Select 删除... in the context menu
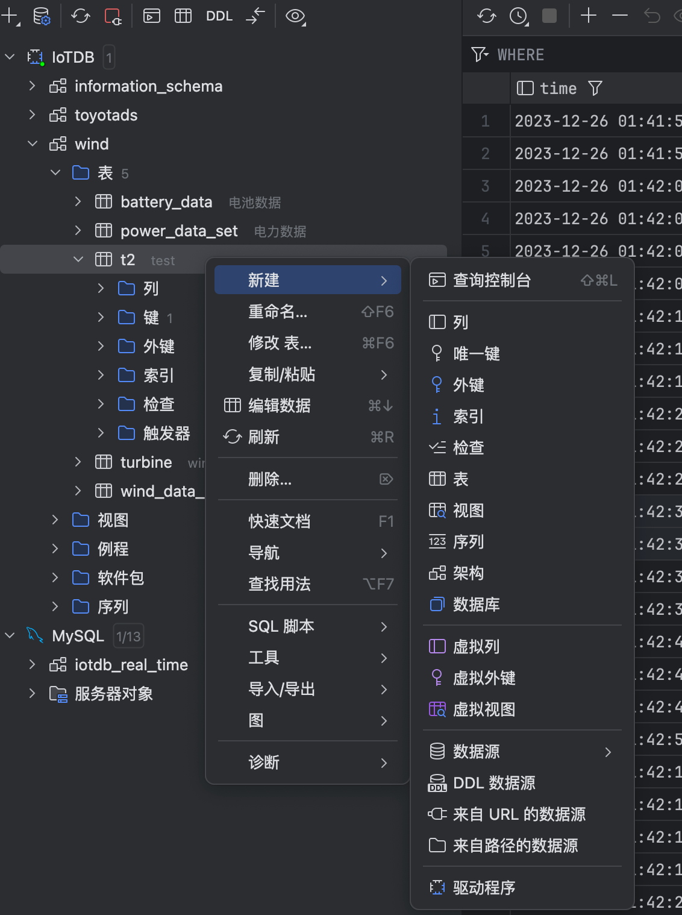The width and height of the screenshot is (682, 915). pyautogui.click(x=270, y=479)
